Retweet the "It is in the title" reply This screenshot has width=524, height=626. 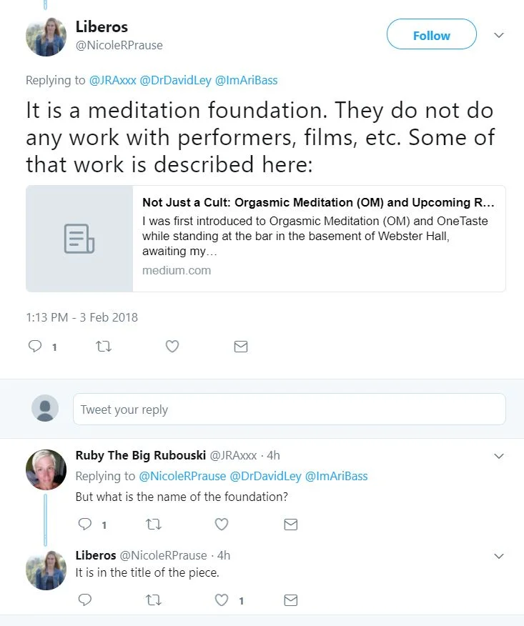153,600
